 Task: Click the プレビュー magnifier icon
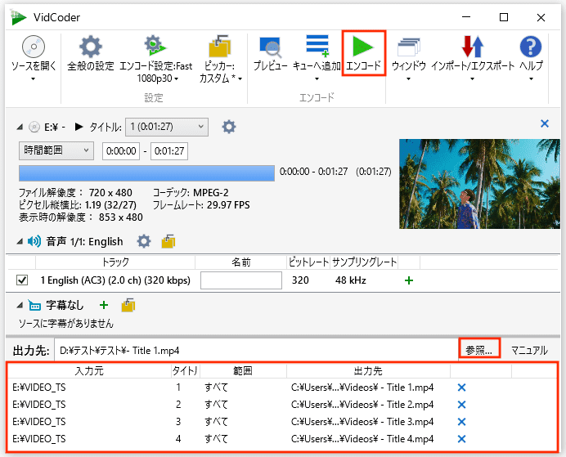270,47
